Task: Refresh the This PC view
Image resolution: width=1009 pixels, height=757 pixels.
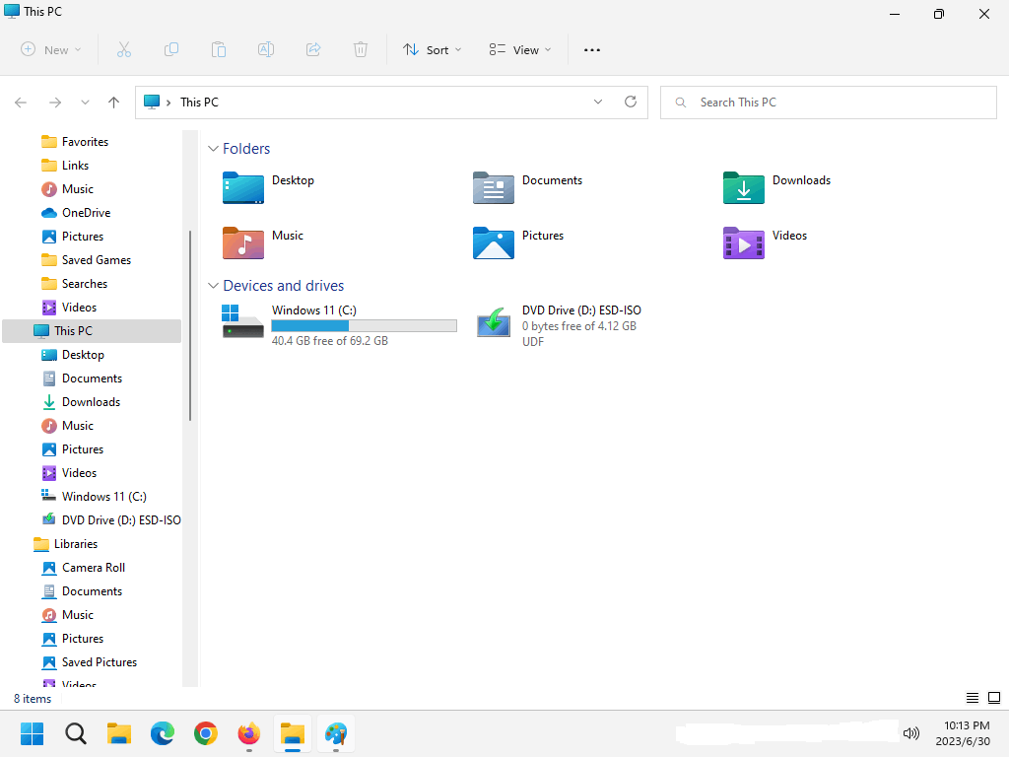Action: [x=631, y=102]
